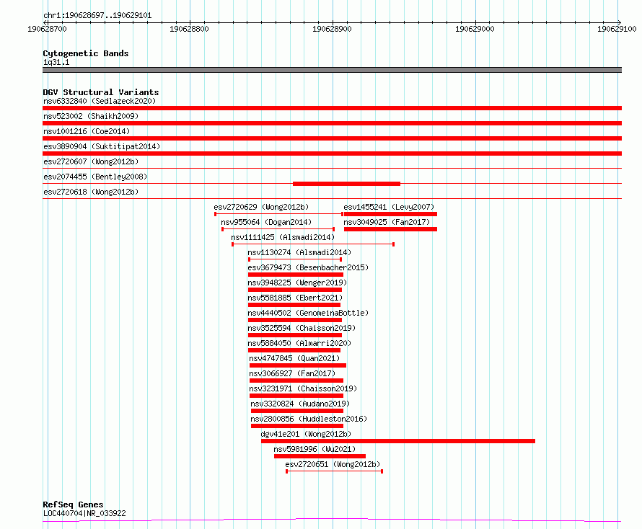Click the esv3890904 (Suktitipat2014) variant label

point(102,146)
